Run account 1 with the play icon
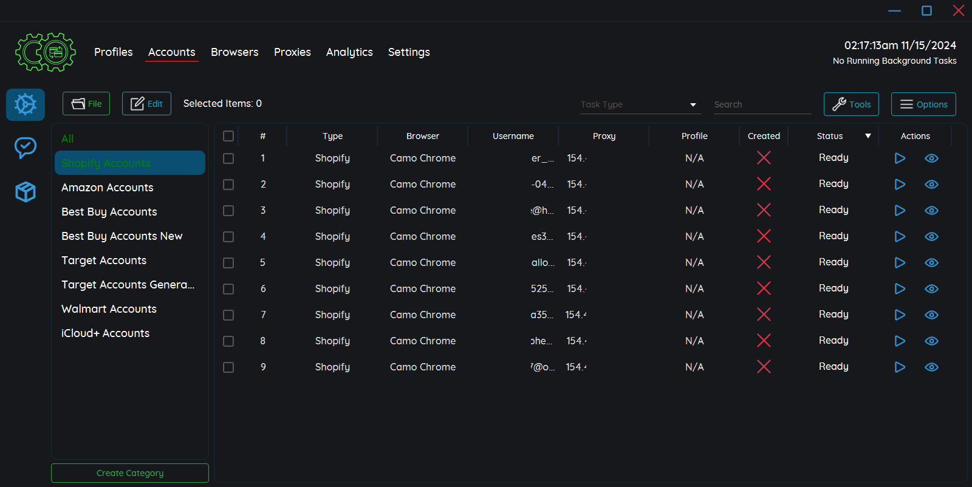 coord(900,158)
